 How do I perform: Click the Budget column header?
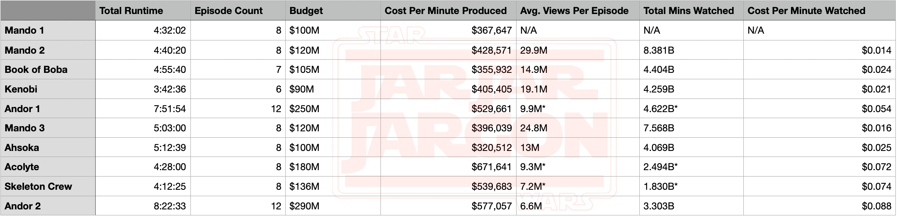[306, 11]
